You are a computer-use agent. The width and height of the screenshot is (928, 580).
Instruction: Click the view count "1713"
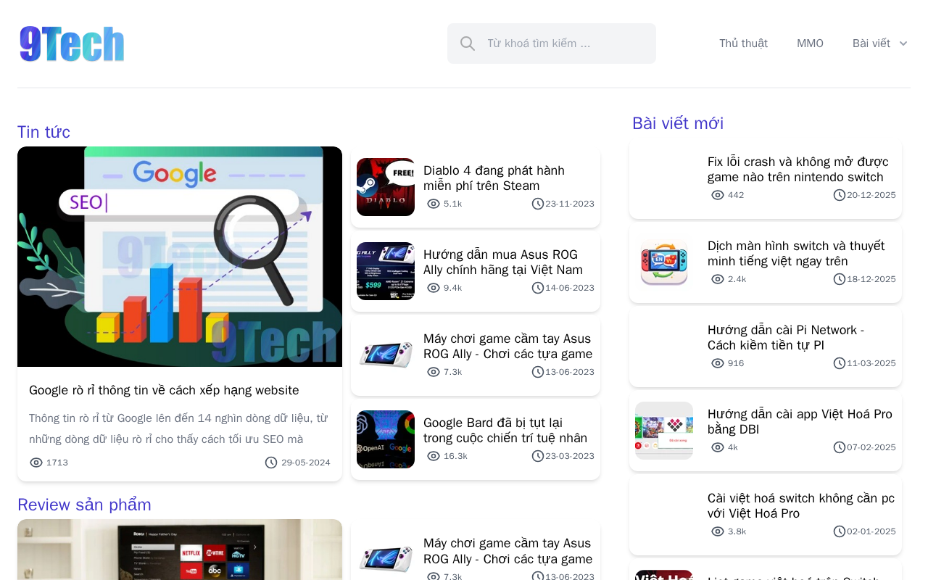pos(57,463)
